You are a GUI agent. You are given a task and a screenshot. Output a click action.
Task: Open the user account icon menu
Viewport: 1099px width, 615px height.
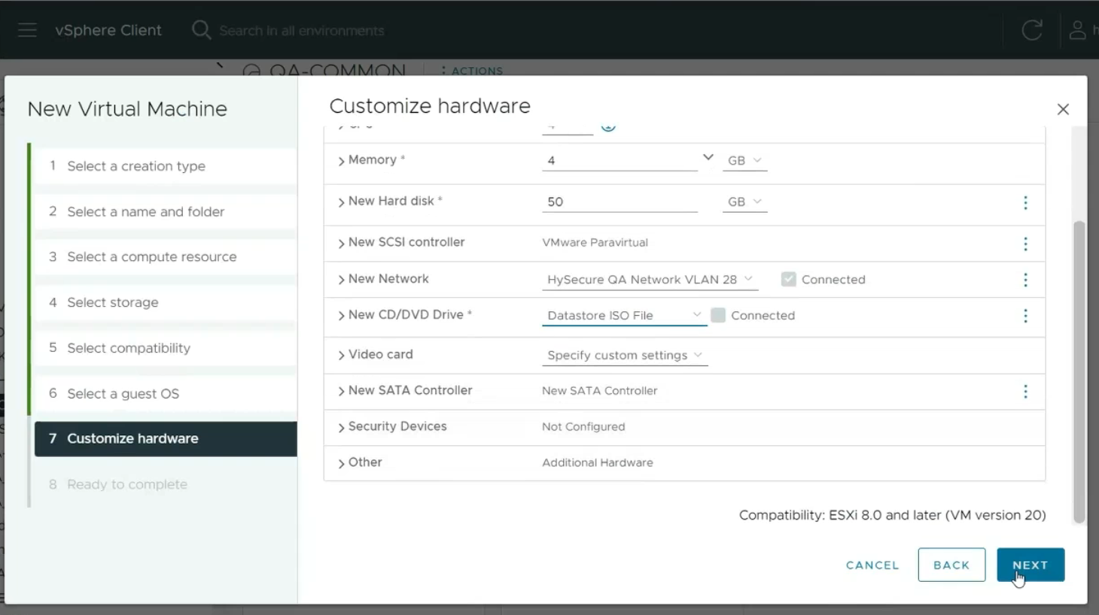pos(1077,30)
